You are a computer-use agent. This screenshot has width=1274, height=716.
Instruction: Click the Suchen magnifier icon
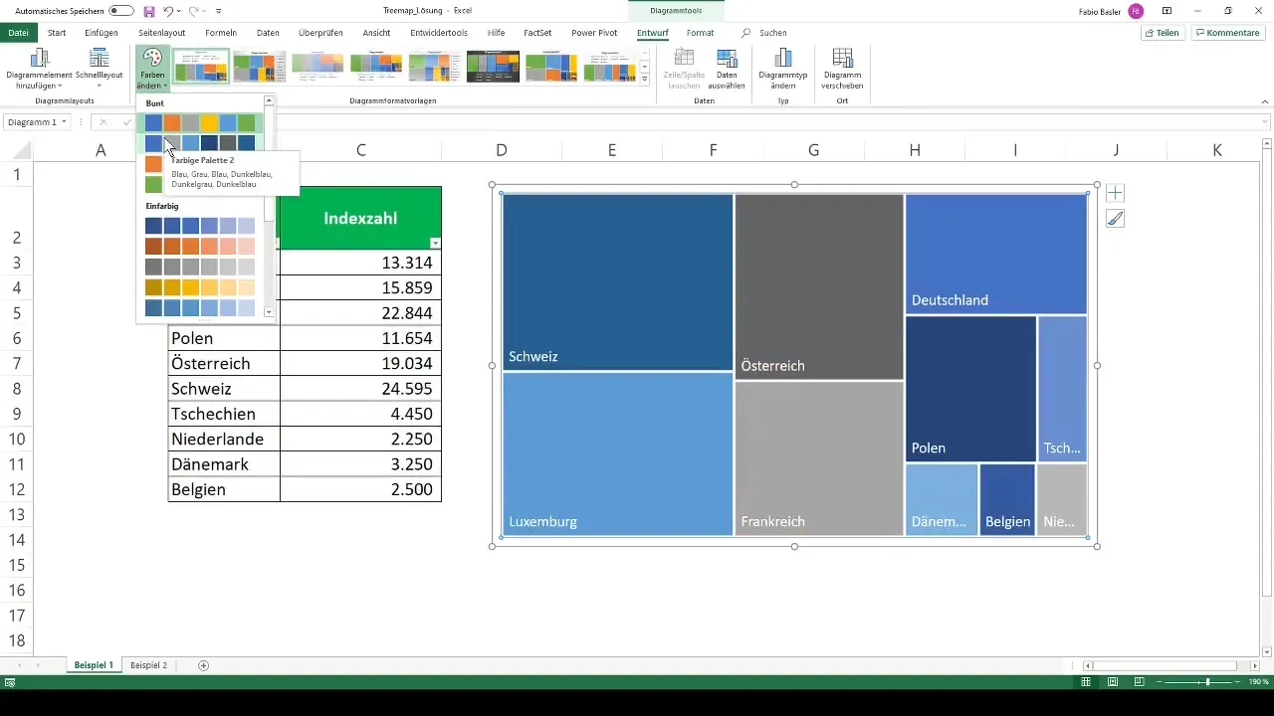(746, 33)
